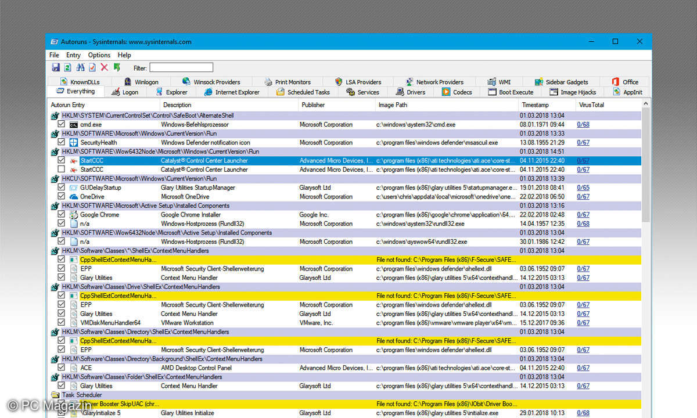Enable the unchecked StartCCC entry checkbox
This screenshot has height=418, width=697.
click(62, 170)
